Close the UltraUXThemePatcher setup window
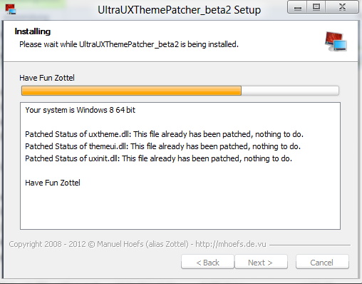Viewport: 362px width, 284px height. pos(342,7)
